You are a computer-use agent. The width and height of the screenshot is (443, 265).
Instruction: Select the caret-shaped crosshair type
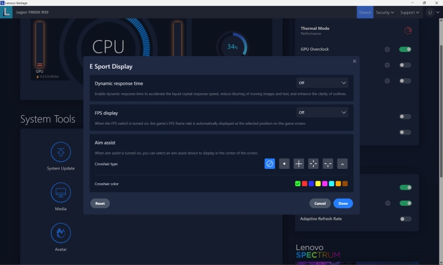click(x=342, y=164)
